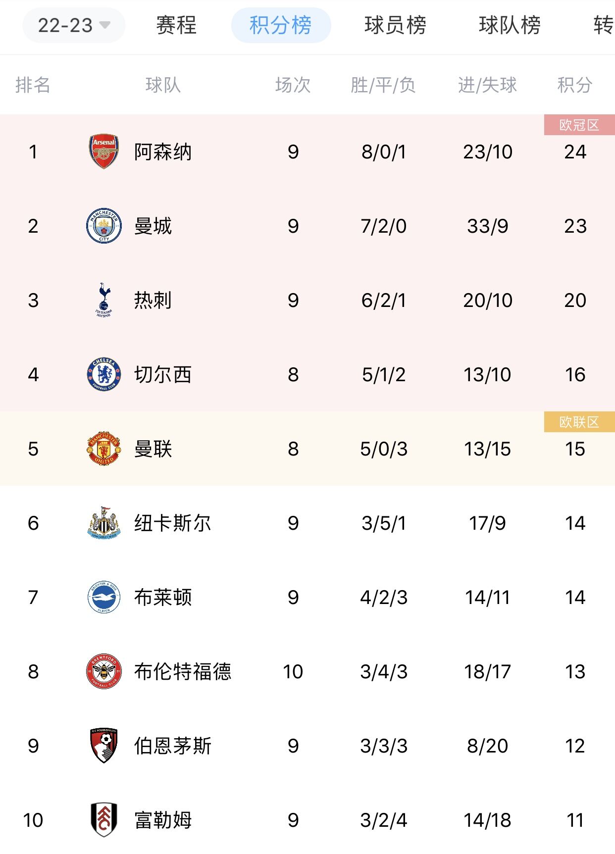The image size is (615, 854).
Task: Open the 22-23 season dropdown
Action: point(74,25)
